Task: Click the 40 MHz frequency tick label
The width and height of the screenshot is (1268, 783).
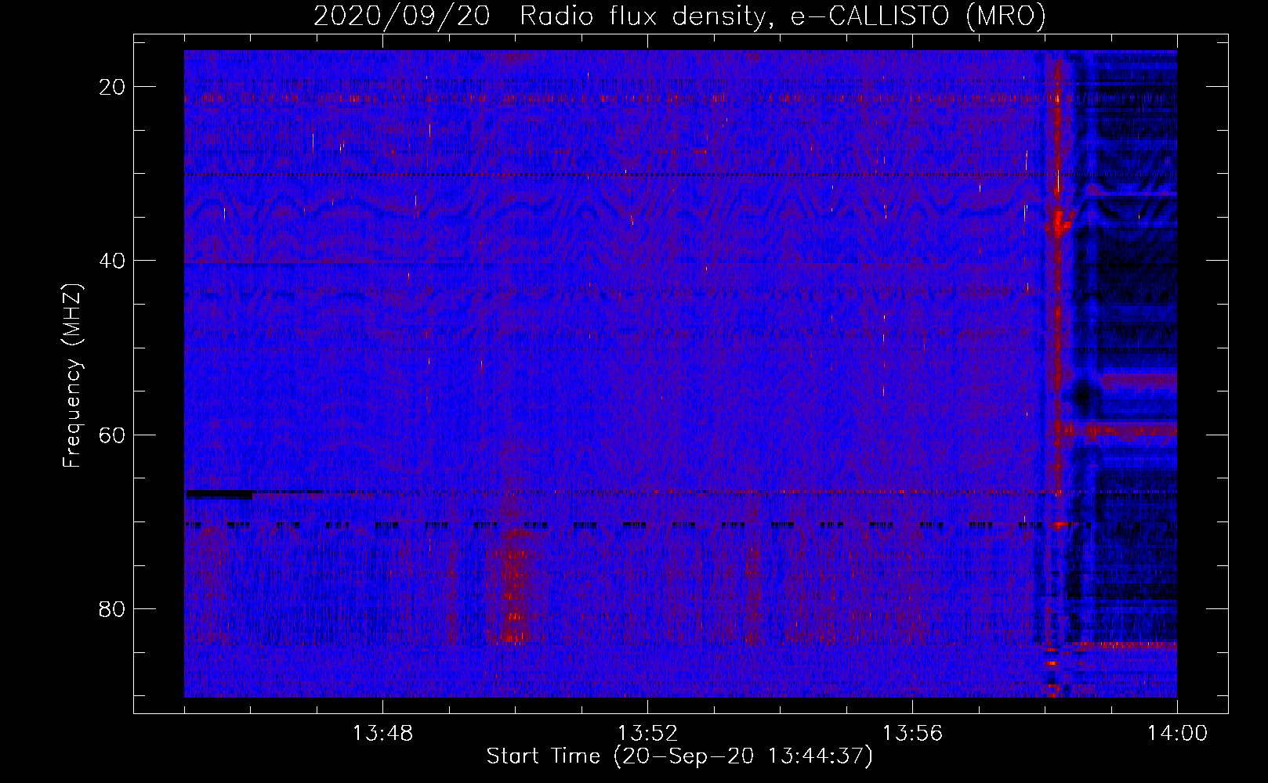Action: tap(112, 261)
